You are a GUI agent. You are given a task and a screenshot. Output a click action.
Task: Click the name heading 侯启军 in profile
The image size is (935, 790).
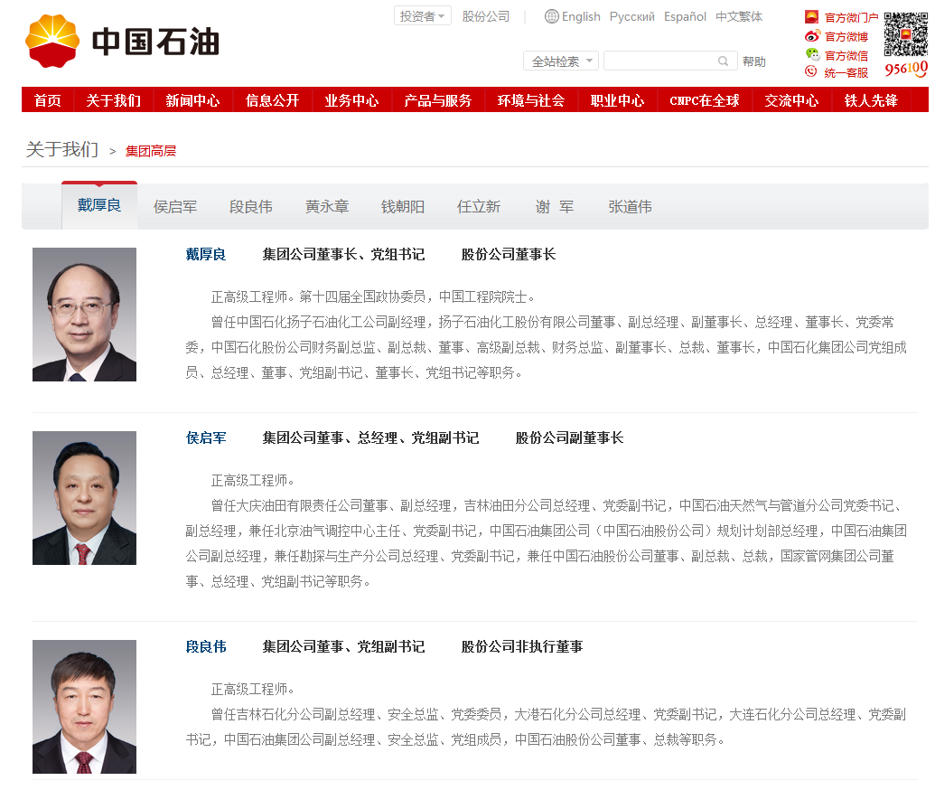206,438
